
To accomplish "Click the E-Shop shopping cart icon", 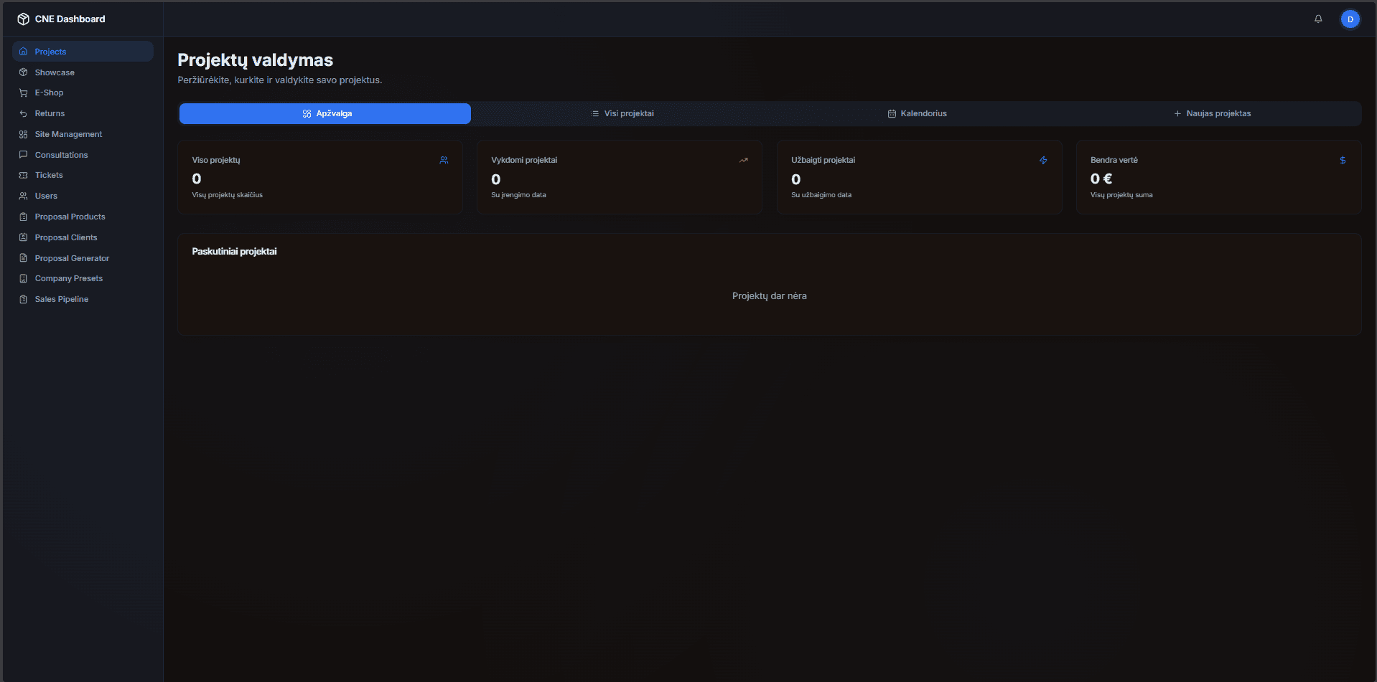I will pyautogui.click(x=23, y=93).
